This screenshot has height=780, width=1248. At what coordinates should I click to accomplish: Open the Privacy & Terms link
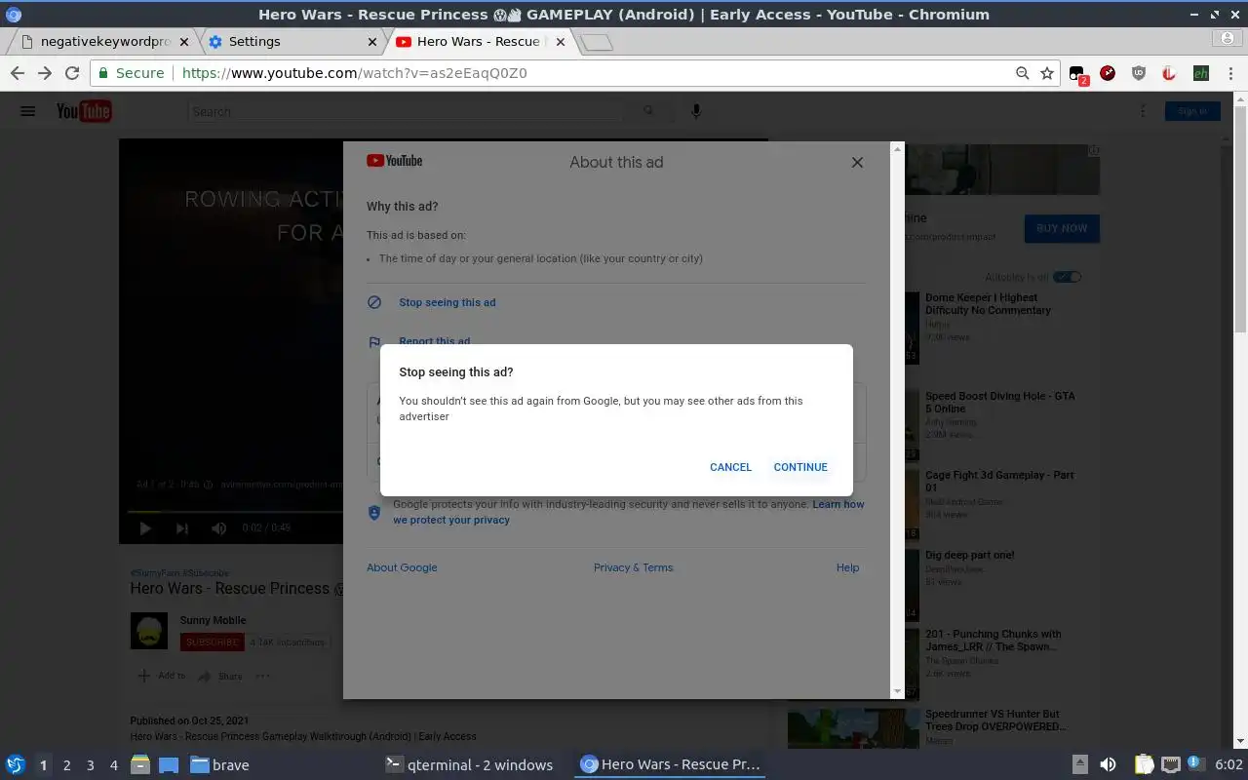(633, 567)
